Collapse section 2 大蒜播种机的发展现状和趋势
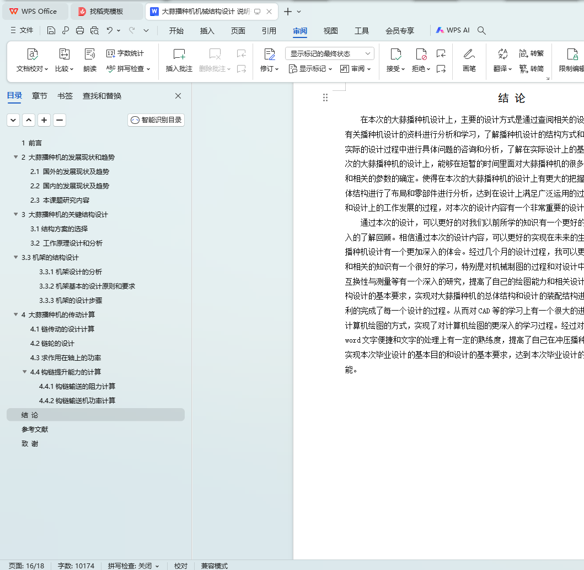The width and height of the screenshot is (584, 570). (x=15, y=157)
